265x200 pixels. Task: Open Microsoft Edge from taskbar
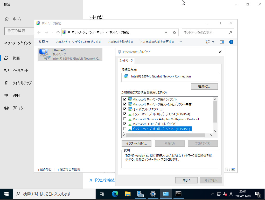point(115,194)
